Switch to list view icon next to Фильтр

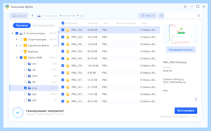(161, 16)
